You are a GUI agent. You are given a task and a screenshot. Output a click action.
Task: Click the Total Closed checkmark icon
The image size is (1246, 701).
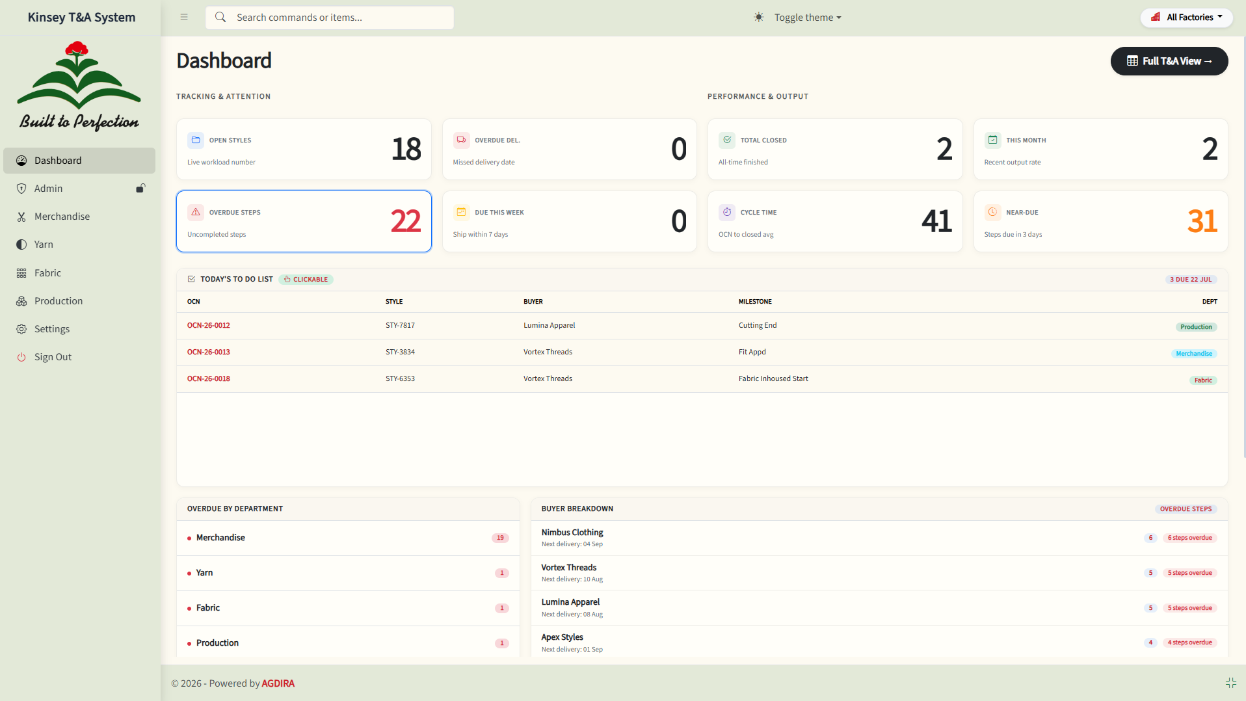point(727,140)
